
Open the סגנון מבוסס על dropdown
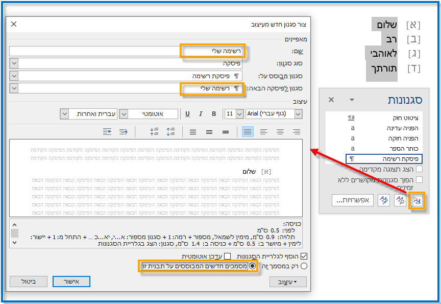[14, 76]
